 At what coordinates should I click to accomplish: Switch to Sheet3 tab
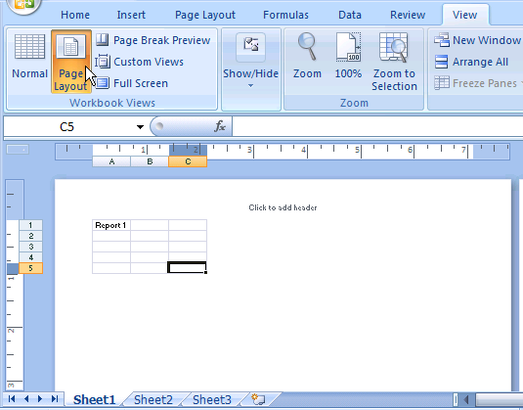pyautogui.click(x=212, y=399)
